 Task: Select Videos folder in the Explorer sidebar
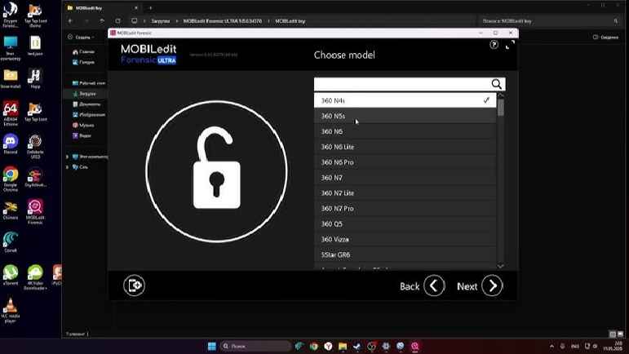click(x=82, y=135)
